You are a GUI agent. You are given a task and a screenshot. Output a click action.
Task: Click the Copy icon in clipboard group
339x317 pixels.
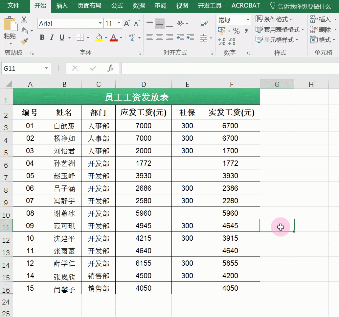[24, 31]
